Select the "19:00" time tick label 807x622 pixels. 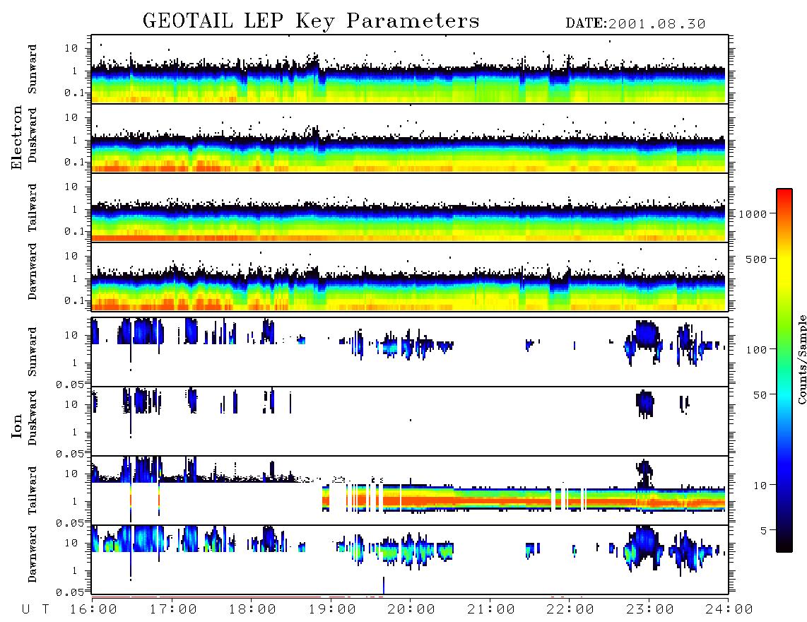(332, 610)
